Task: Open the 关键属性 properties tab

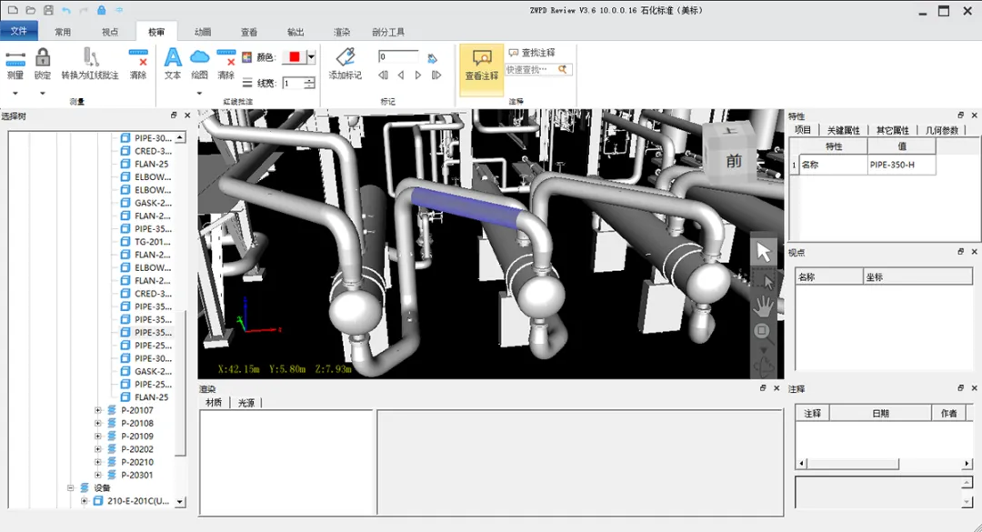Action: pos(844,130)
